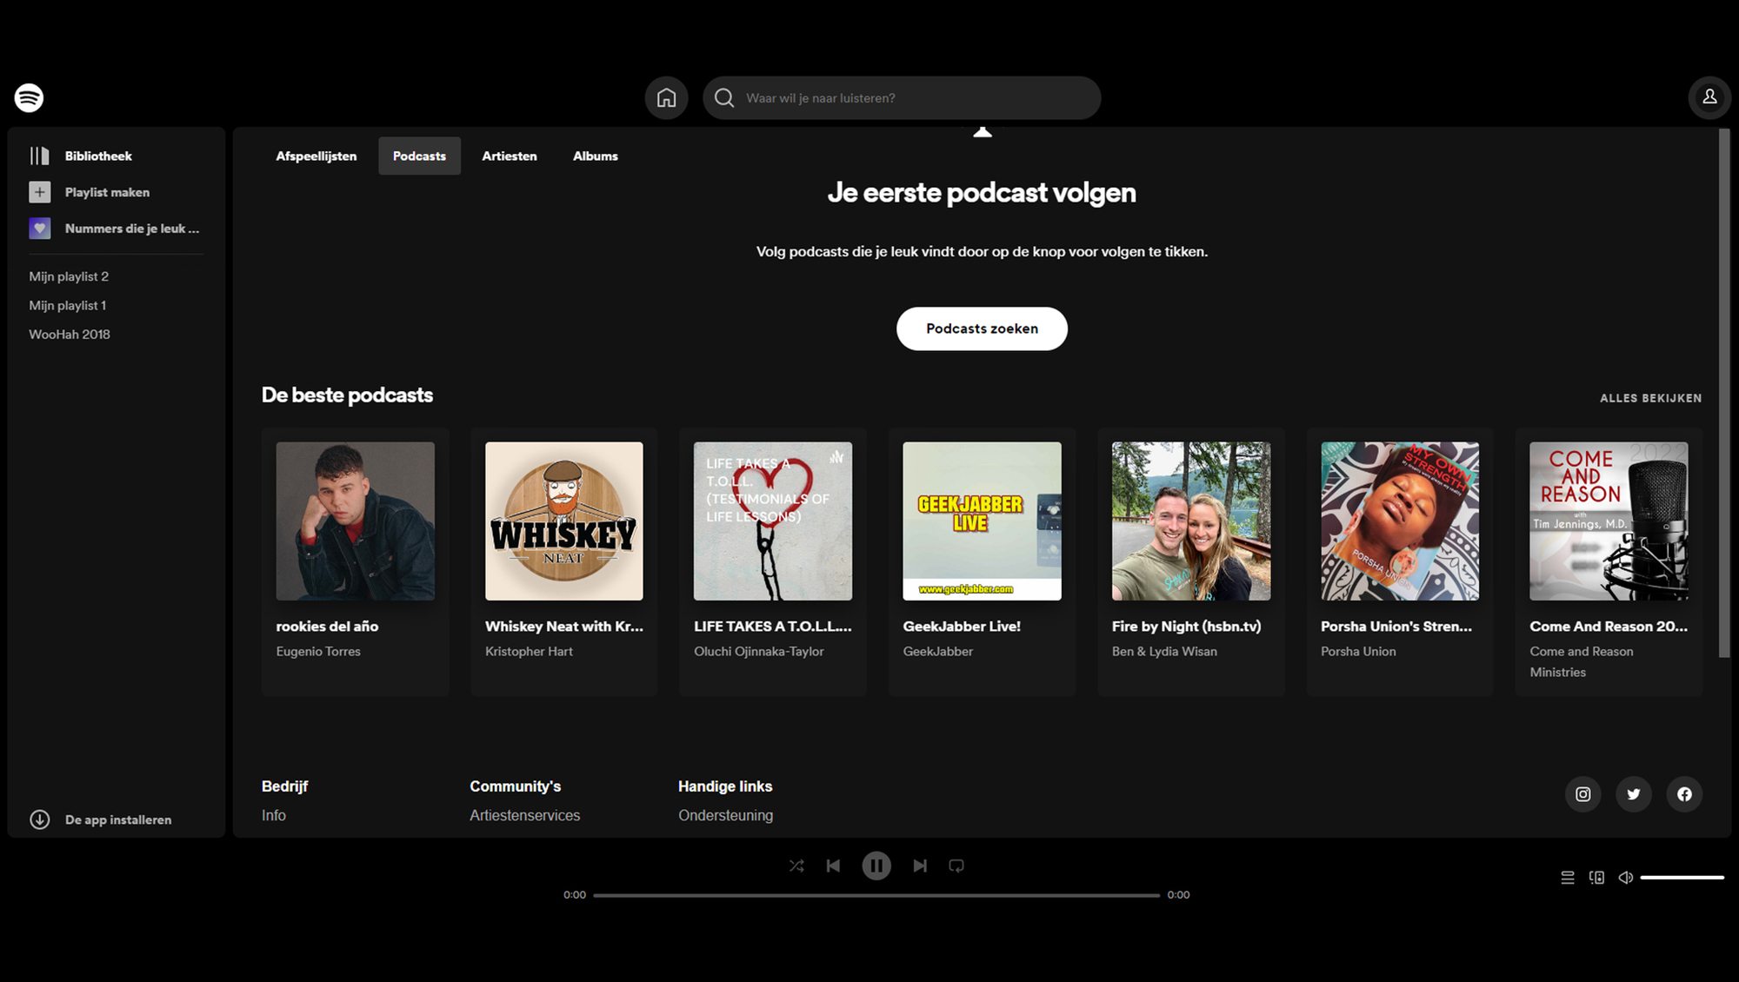
Task: Click the GeekJabber author text
Action: click(x=937, y=651)
